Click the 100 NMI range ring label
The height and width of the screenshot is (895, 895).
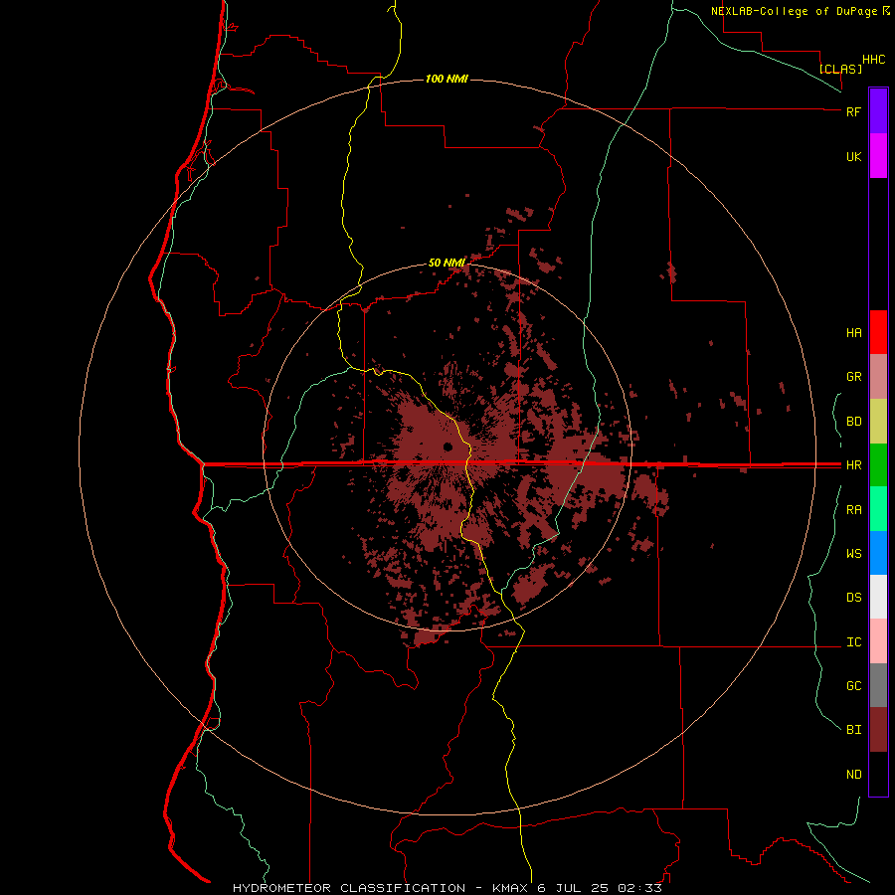tap(447, 79)
